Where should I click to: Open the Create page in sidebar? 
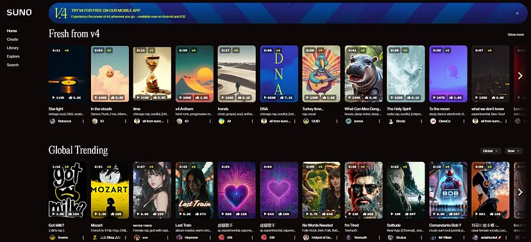tap(13, 39)
